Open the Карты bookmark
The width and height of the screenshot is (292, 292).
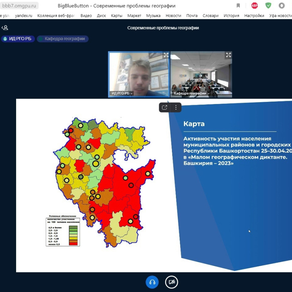pyautogui.click(x=116, y=16)
